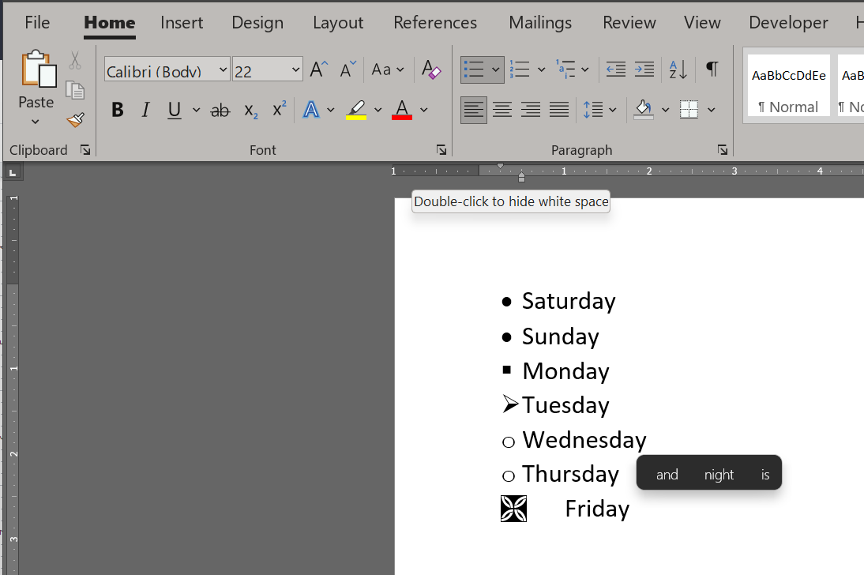The image size is (864, 575).
Task: Click the Friday picture bullet
Action: (513, 509)
